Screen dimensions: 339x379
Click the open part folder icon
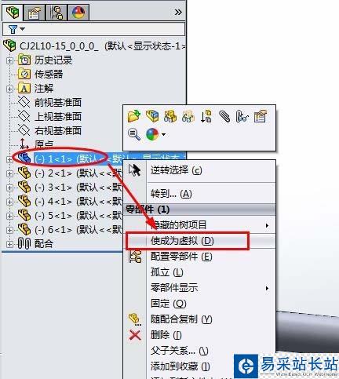point(134,116)
